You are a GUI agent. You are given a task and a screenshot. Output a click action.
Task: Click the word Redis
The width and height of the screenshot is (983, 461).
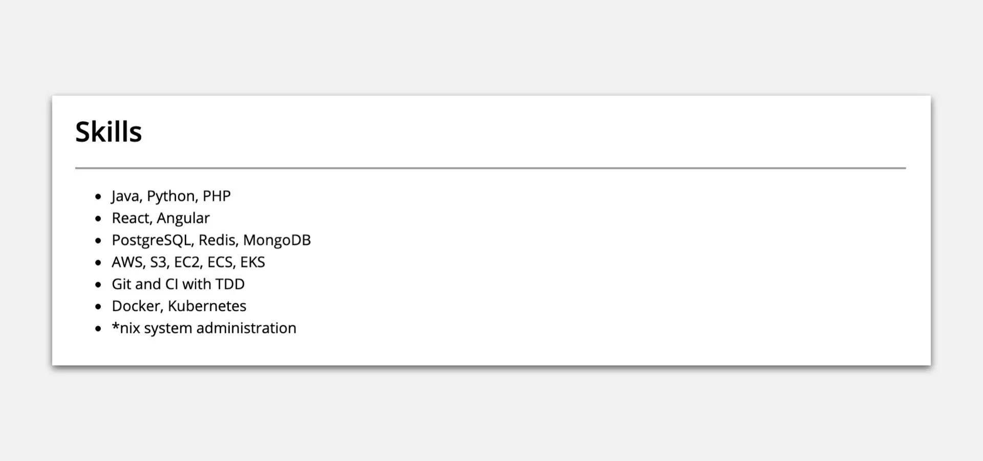(217, 240)
